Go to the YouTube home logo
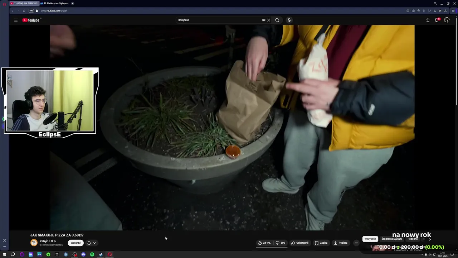Image resolution: width=458 pixels, height=258 pixels. tap(31, 20)
